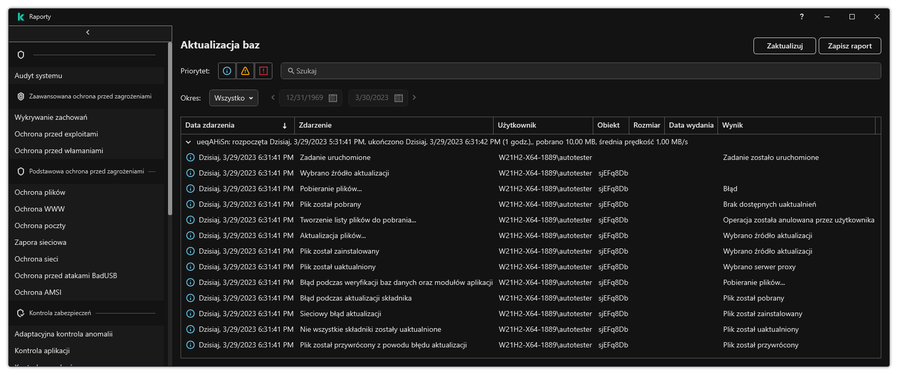The image size is (898, 375).
Task: Open the help question mark icon
Action: (801, 17)
